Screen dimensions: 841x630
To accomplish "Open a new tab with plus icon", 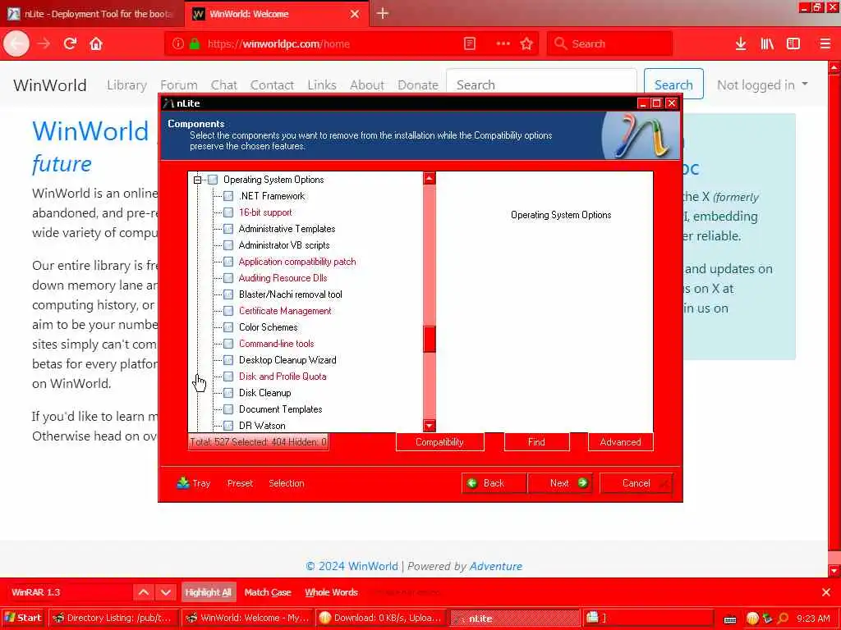I will click(383, 13).
